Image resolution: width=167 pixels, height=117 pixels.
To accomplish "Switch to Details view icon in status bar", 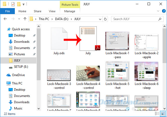I will coord(157,114).
